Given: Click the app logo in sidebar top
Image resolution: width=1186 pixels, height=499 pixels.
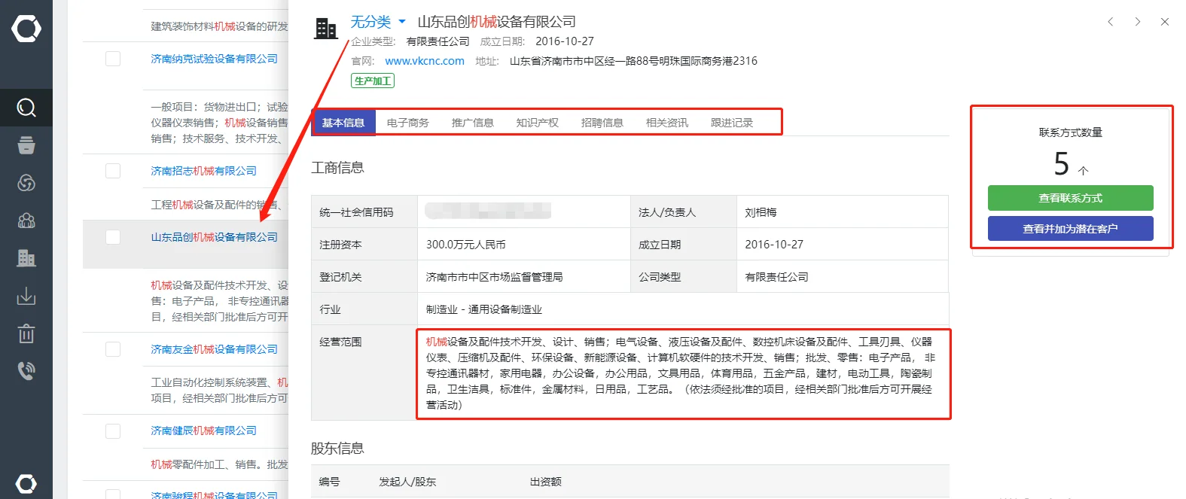Looking at the screenshot, I should click(x=26, y=29).
